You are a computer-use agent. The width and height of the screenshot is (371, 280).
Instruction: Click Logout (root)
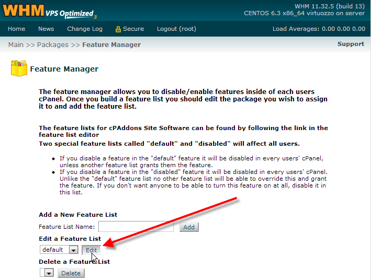pos(176,29)
